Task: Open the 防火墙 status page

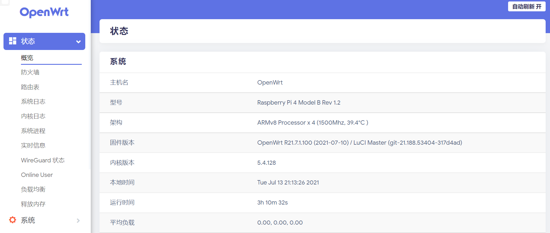Action: (x=30, y=72)
